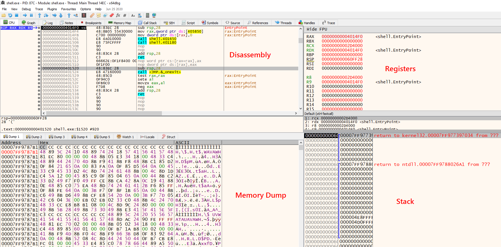Click the Step Into down-arrow icon

(x=39, y=15)
